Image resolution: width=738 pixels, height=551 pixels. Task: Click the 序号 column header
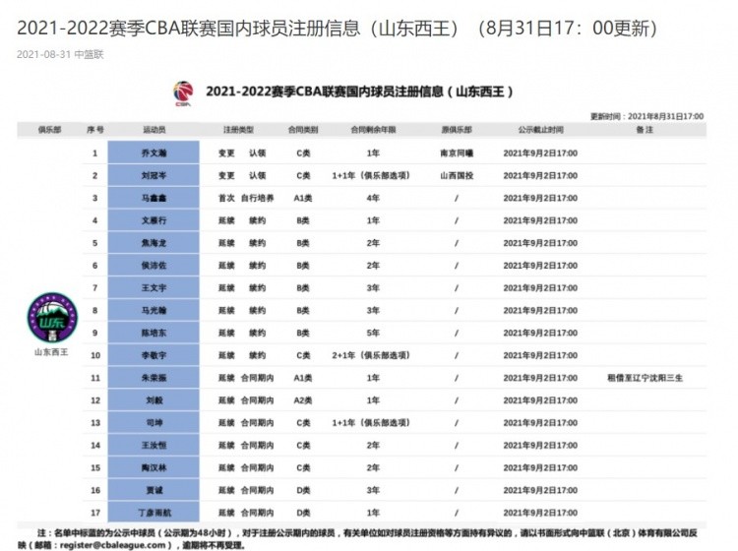pyautogui.click(x=95, y=130)
